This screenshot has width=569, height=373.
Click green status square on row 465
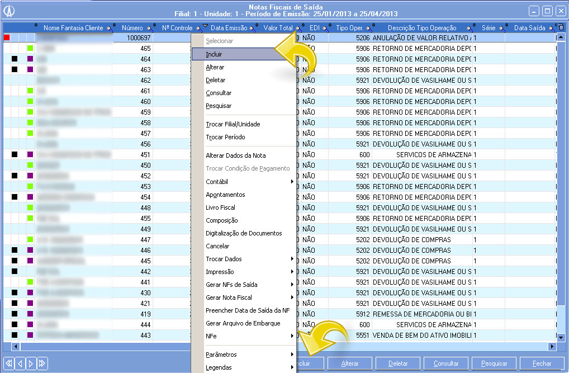tap(31, 48)
